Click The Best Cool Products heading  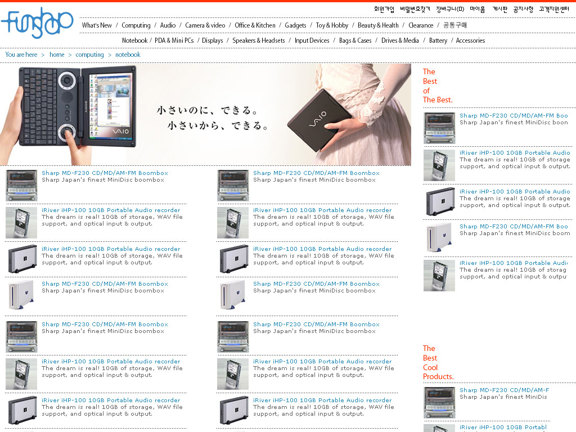pos(438,362)
